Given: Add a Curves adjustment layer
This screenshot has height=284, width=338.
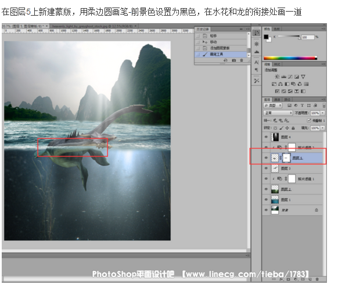Looking at the screenshot, I should tap(290, 77).
